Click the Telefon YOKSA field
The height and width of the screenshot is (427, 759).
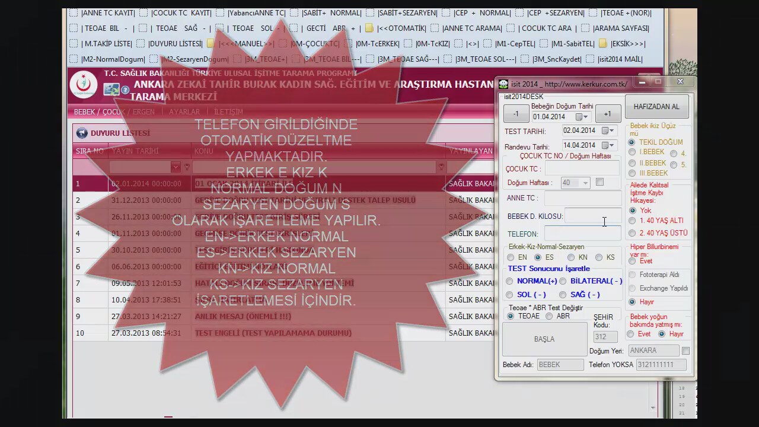coord(661,365)
